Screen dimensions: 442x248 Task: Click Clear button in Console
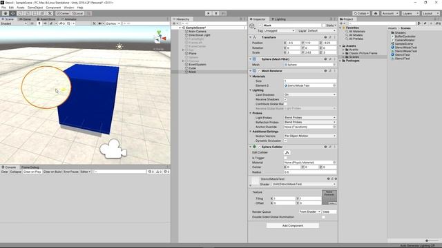(5, 172)
